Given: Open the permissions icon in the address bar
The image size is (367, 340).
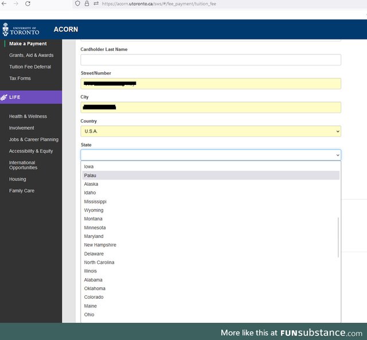Looking at the screenshot, I should (x=96, y=3).
